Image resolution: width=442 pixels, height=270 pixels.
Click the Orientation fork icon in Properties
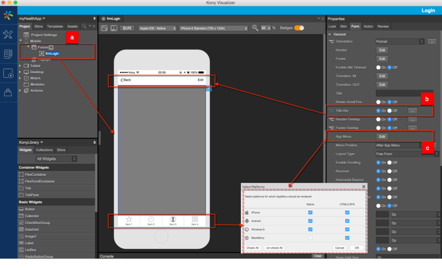click(331, 42)
